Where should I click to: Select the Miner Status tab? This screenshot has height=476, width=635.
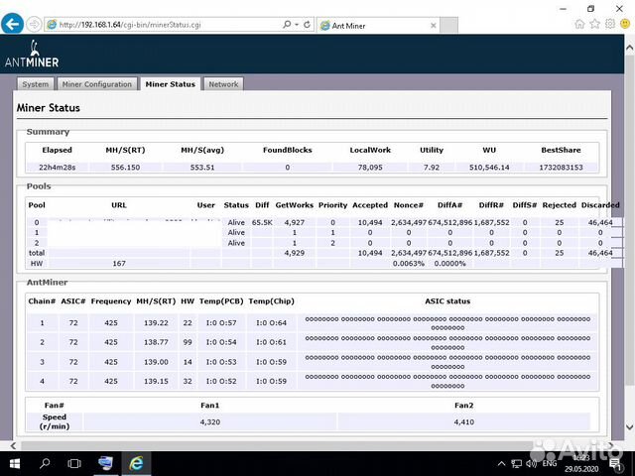(x=170, y=84)
